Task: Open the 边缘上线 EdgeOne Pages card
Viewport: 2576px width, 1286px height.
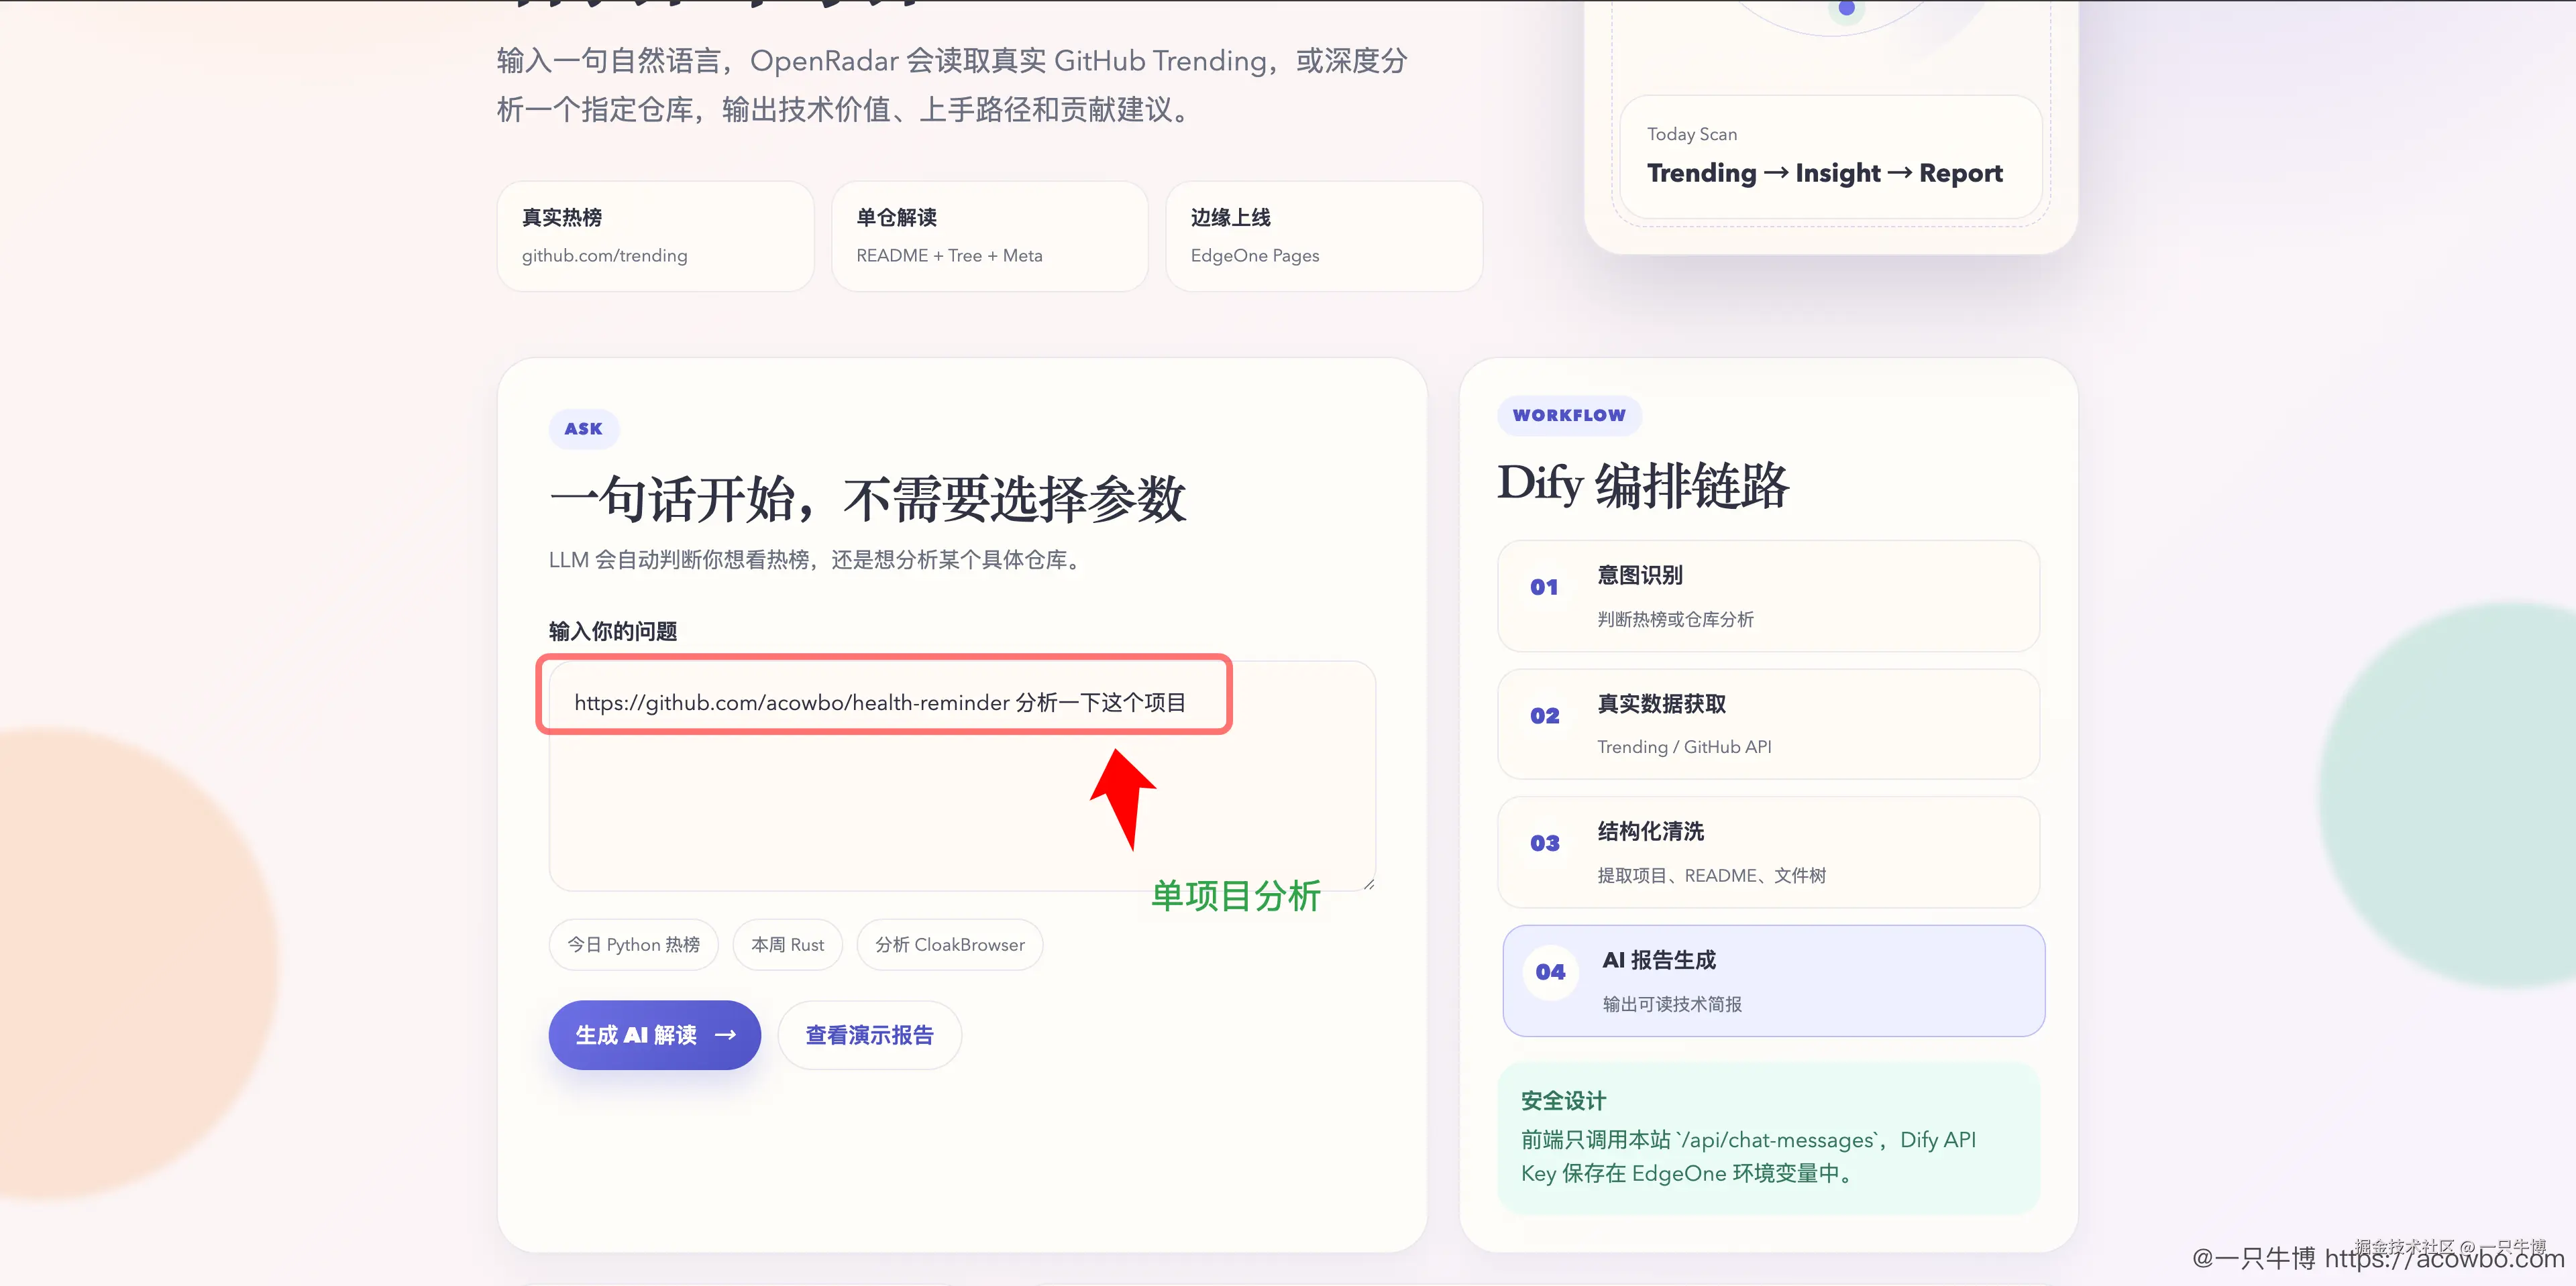Action: (1323, 236)
